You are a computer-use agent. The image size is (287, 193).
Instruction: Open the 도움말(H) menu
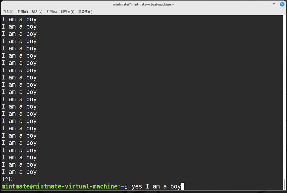click(85, 12)
